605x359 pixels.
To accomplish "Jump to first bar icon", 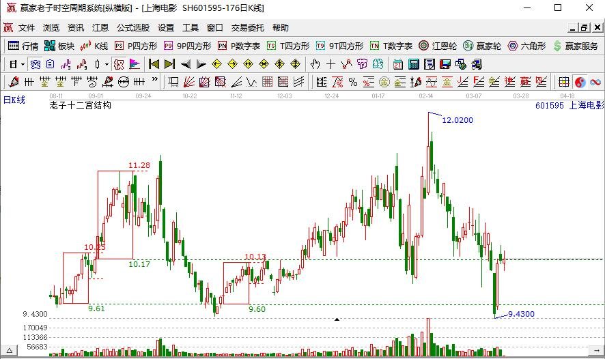I will [154, 64].
